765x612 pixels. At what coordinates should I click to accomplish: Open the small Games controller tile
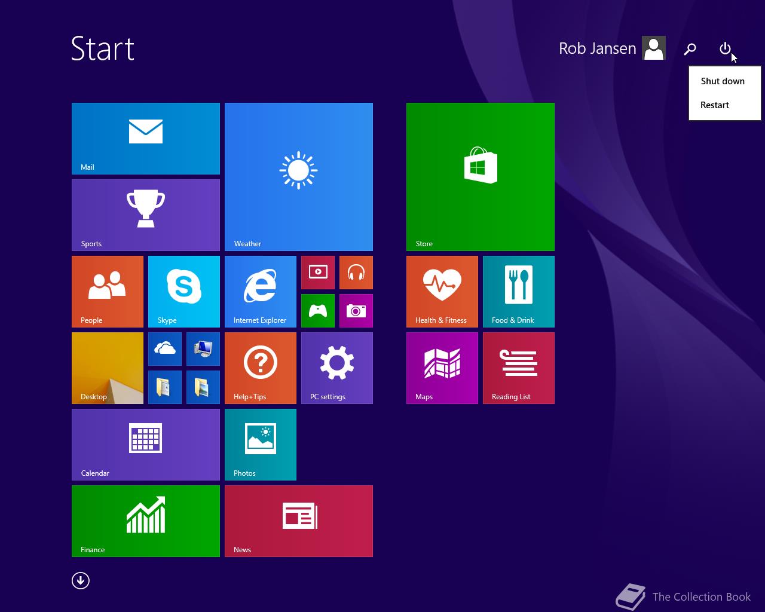[318, 311]
